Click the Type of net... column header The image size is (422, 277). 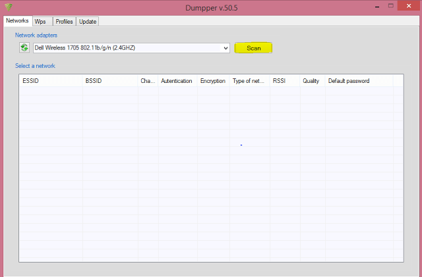249,81
